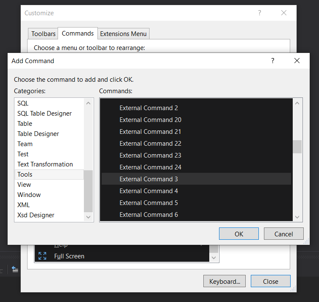Select the View category
The image size is (319, 302).
click(49, 185)
